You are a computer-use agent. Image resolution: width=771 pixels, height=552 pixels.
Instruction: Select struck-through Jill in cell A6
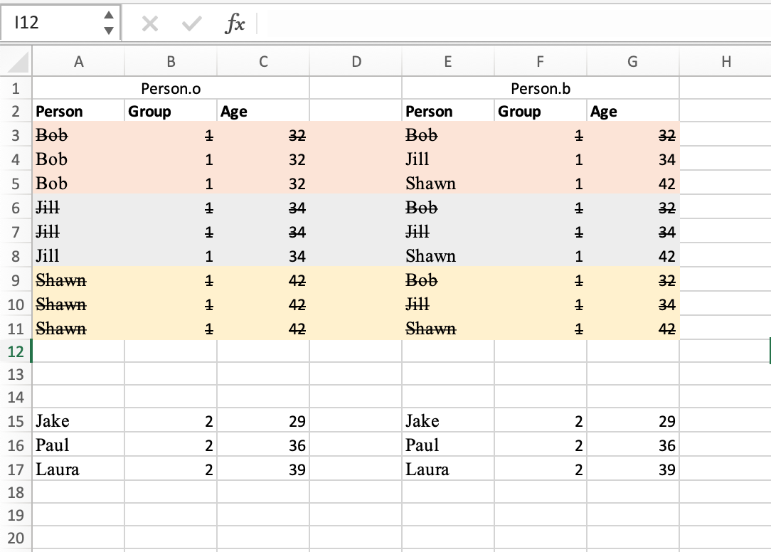coord(78,207)
